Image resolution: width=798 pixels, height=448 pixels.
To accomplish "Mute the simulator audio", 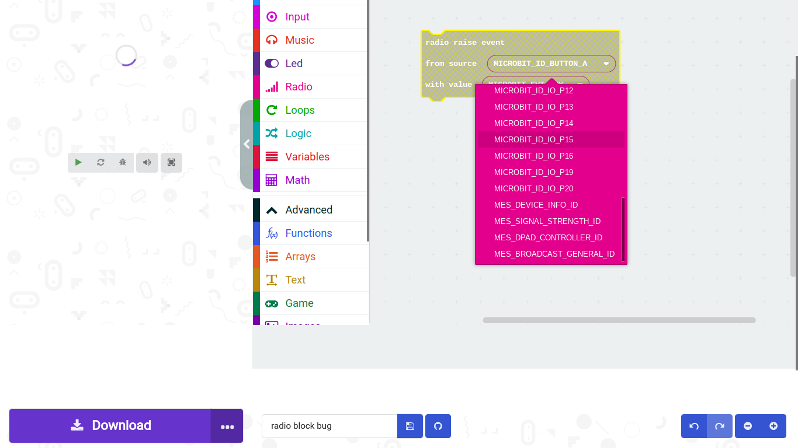I will tap(147, 163).
